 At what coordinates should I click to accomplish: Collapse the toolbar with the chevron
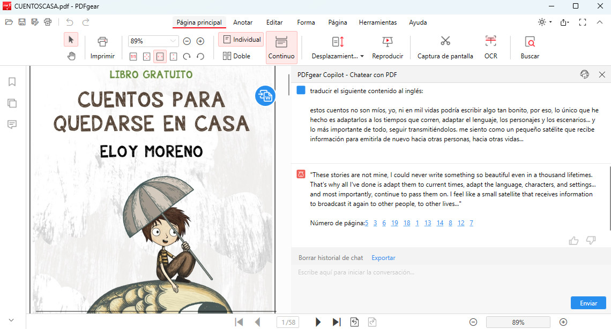pos(600,24)
